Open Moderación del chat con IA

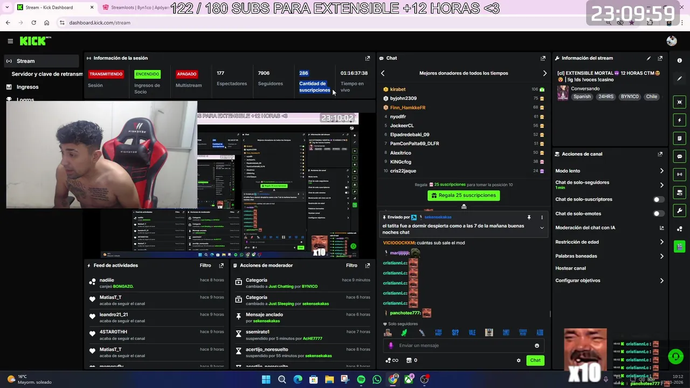[609, 228]
